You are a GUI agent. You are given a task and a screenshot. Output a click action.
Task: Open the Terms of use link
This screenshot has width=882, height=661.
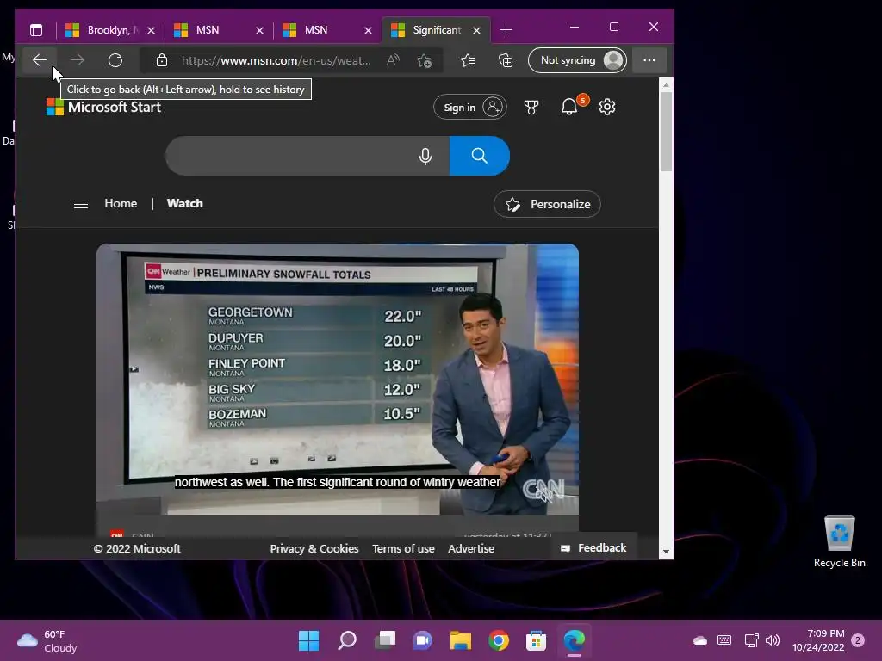[403, 548]
